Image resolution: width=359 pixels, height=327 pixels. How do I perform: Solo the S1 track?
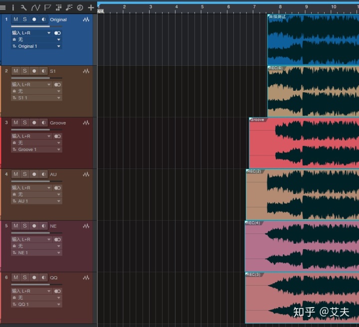(x=25, y=71)
